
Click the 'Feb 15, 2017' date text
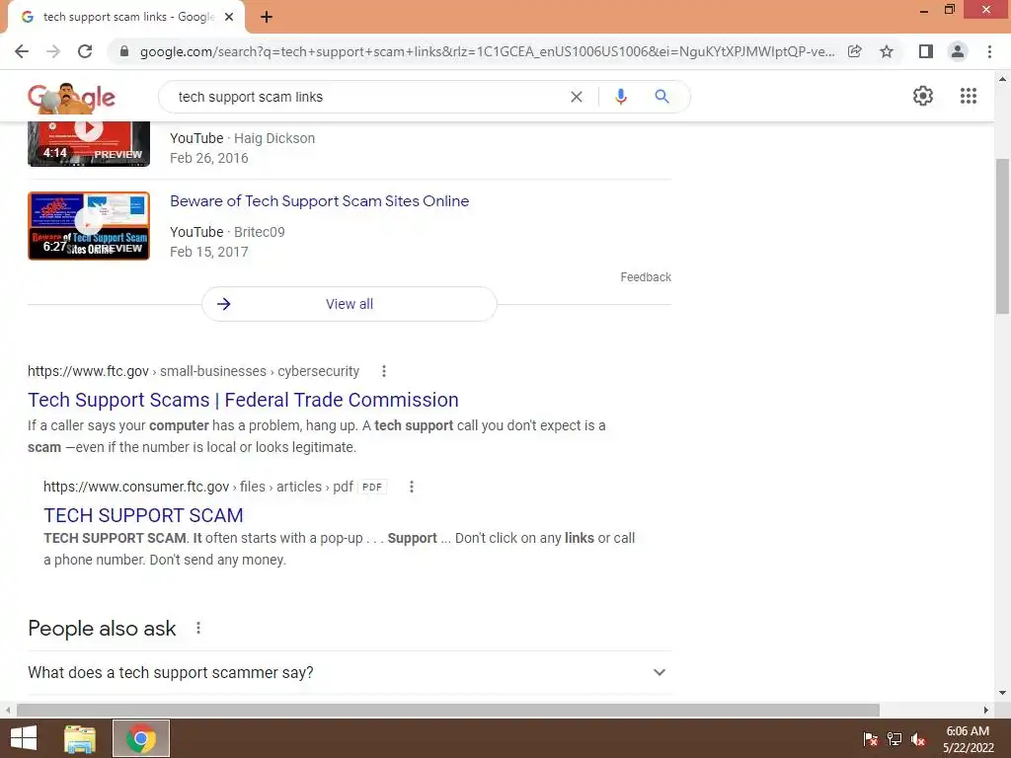coord(209,252)
